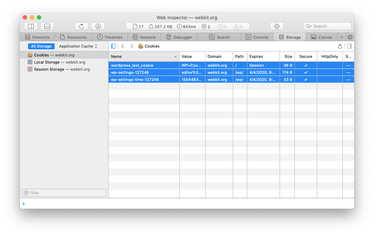Switch to the Timelines tab

[110, 37]
